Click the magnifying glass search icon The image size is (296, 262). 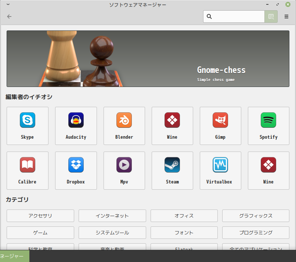[x=209, y=17]
